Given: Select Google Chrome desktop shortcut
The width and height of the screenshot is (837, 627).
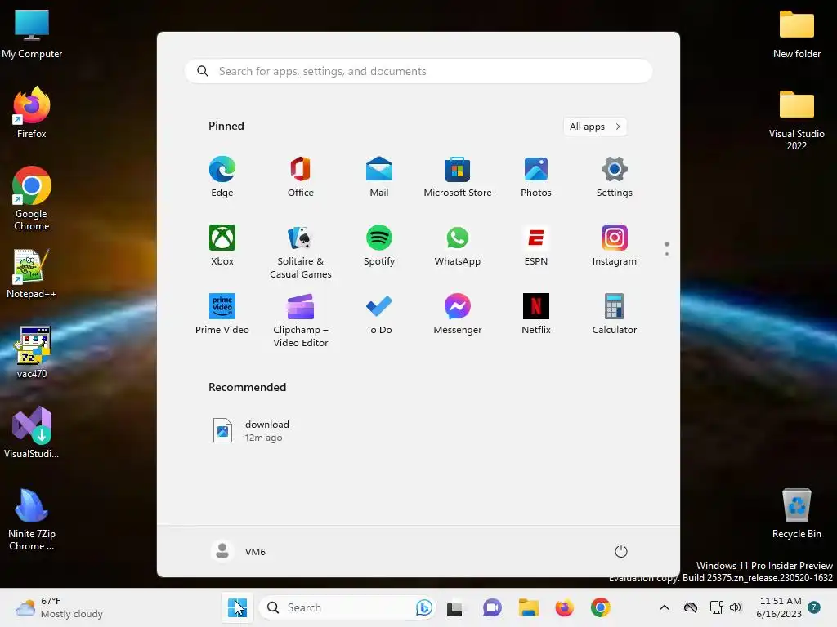Looking at the screenshot, I should [32, 198].
